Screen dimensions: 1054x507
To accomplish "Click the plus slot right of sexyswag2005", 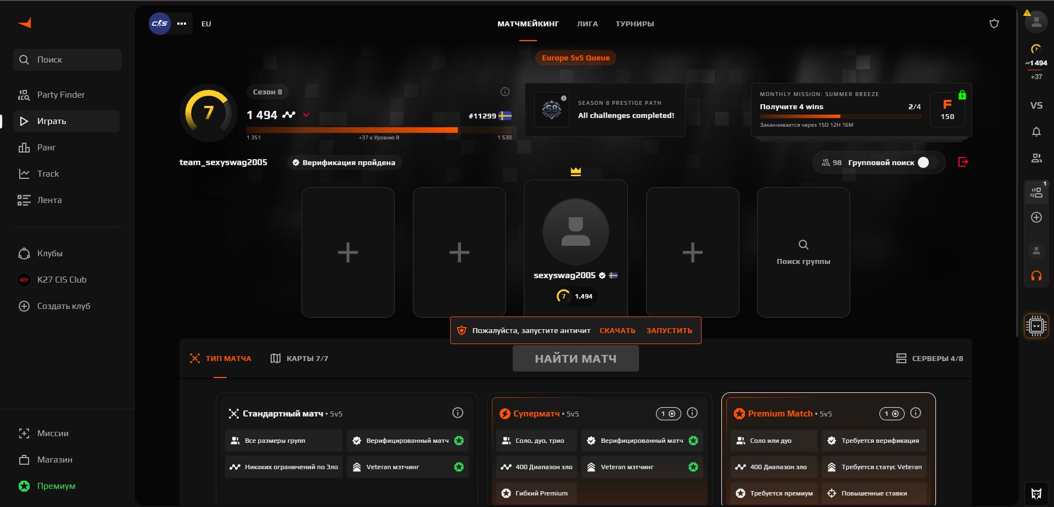I will 693,252.
